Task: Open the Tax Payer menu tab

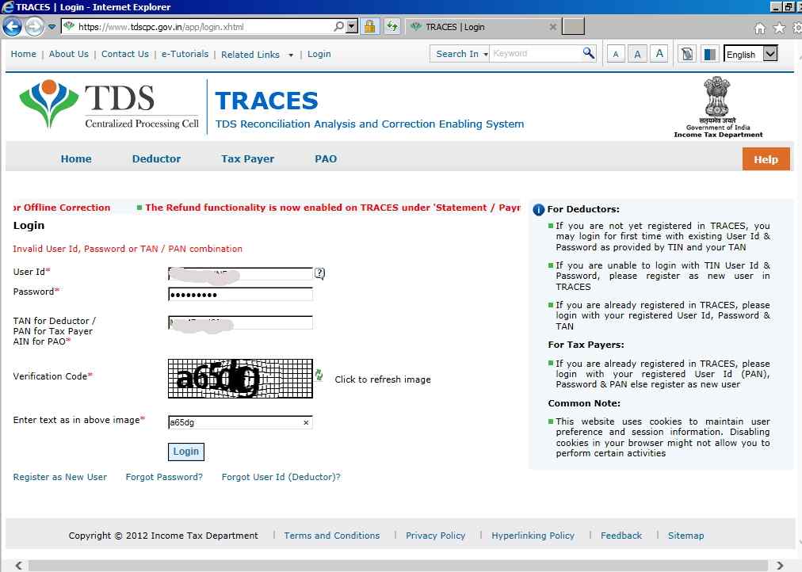Action: (x=247, y=159)
